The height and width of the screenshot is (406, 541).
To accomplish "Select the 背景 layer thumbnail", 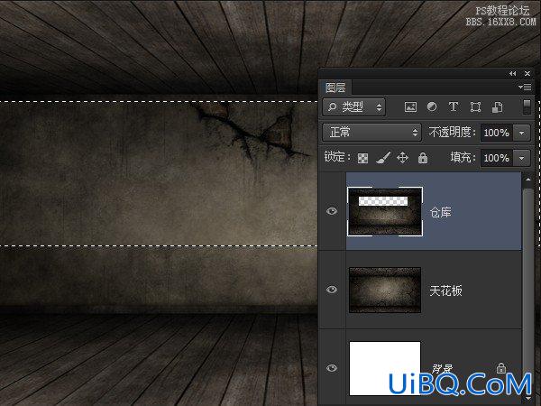I will (385, 368).
